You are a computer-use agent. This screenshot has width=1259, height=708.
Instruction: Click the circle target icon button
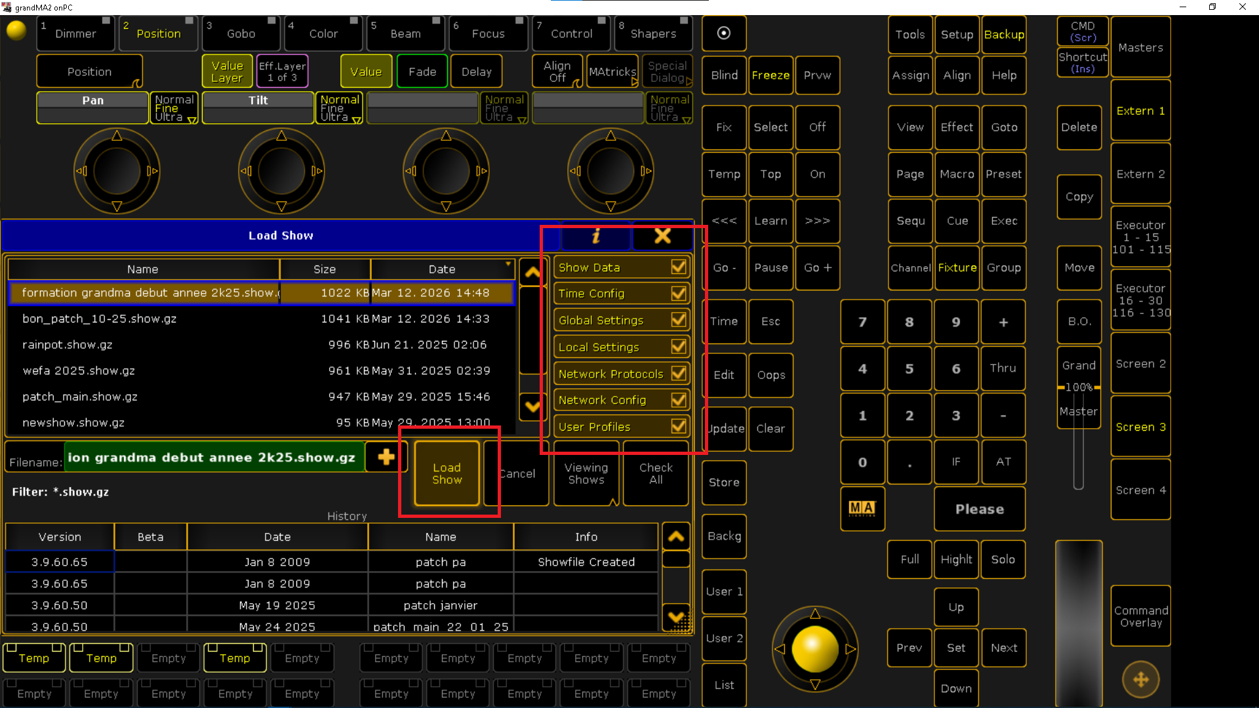point(724,33)
